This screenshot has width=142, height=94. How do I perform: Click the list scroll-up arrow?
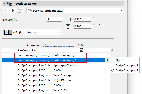(112, 50)
